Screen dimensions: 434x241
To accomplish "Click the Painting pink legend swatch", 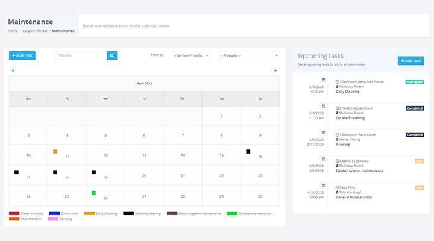I will (53, 219).
